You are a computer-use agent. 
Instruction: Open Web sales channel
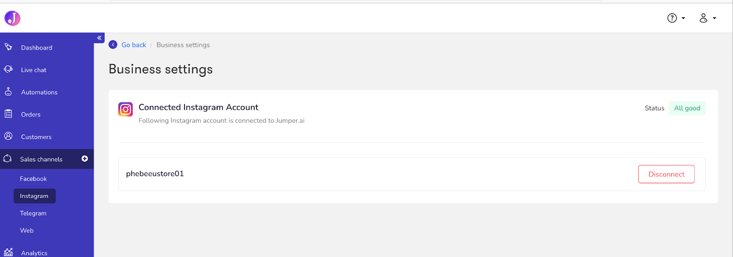[x=27, y=230]
